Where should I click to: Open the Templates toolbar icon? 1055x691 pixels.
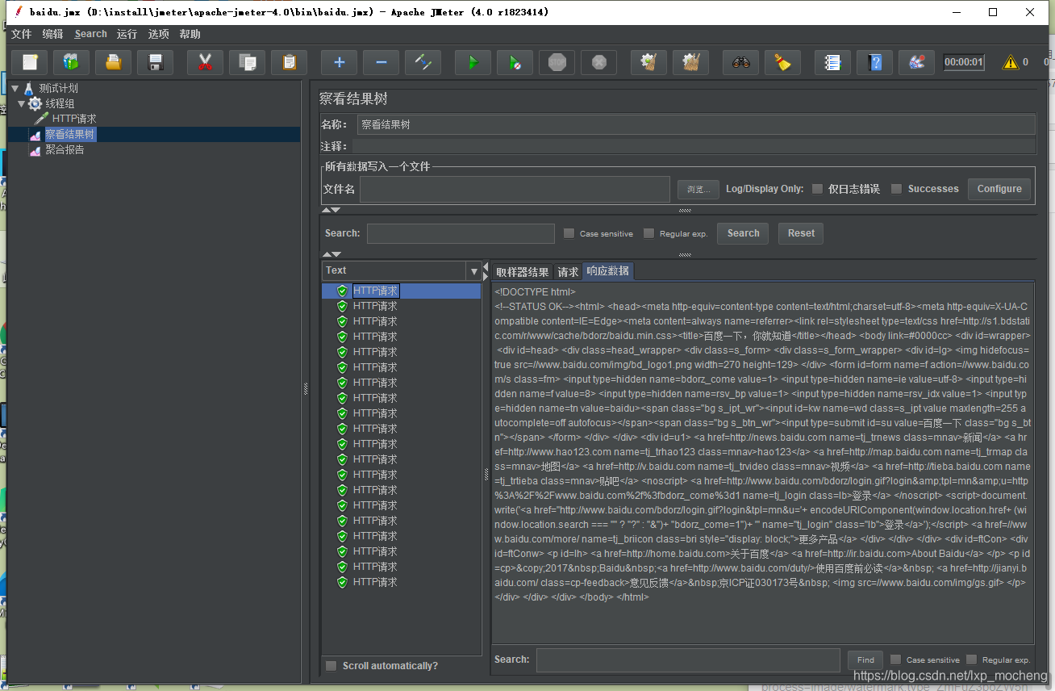coord(71,62)
